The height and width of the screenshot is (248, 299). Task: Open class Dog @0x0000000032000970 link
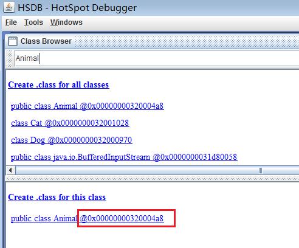point(72,140)
